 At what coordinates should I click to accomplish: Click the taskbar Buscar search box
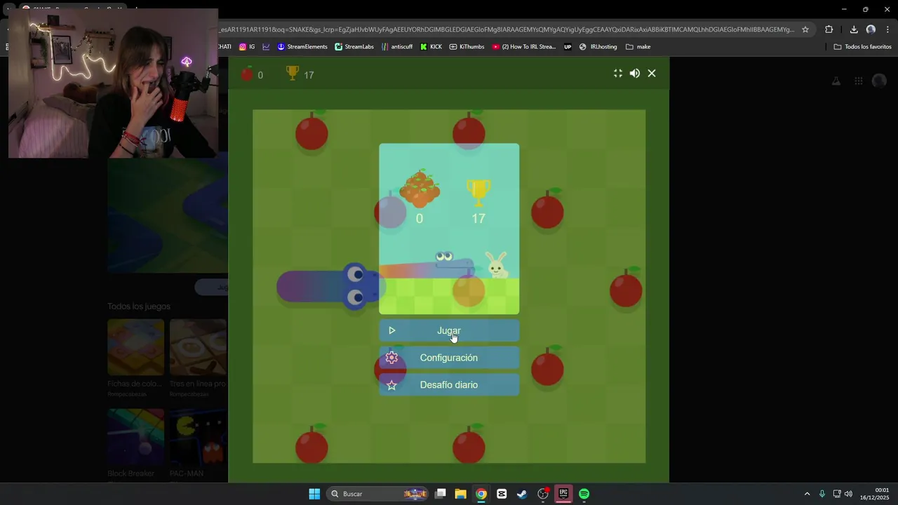379,494
